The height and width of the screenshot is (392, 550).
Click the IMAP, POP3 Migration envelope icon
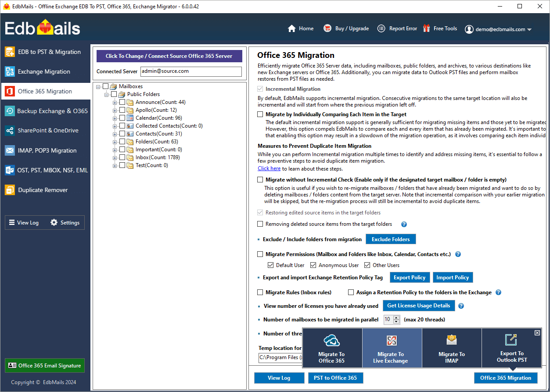tap(10, 150)
